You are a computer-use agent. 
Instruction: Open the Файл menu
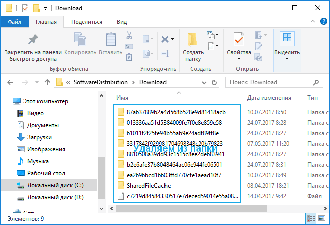(x=14, y=22)
